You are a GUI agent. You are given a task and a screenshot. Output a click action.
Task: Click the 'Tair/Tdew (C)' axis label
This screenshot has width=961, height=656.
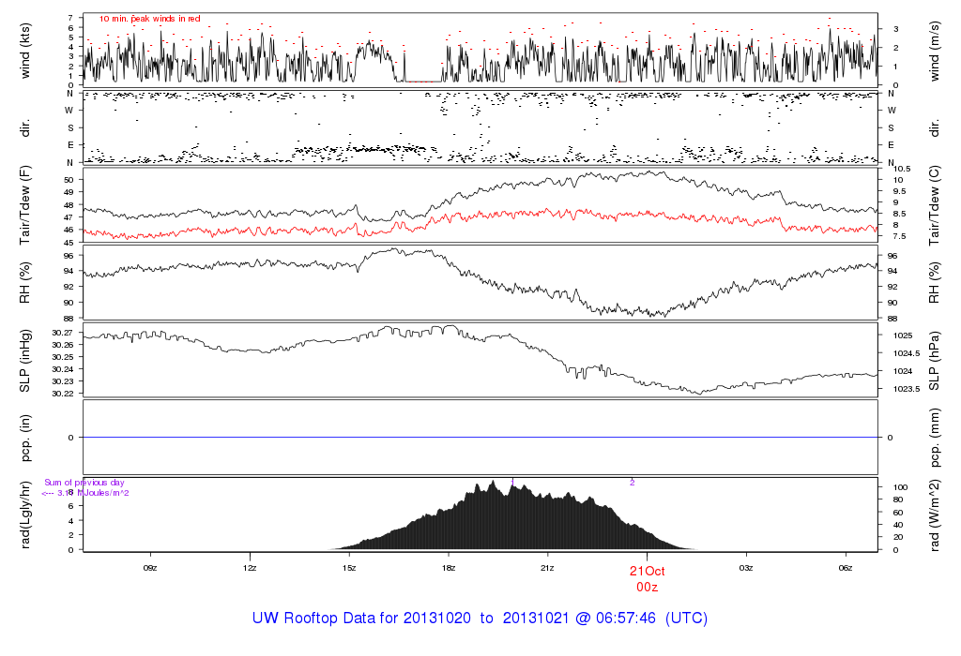[x=934, y=205]
